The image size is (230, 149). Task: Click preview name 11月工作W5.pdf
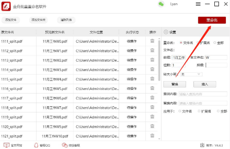[x=55, y=89]
